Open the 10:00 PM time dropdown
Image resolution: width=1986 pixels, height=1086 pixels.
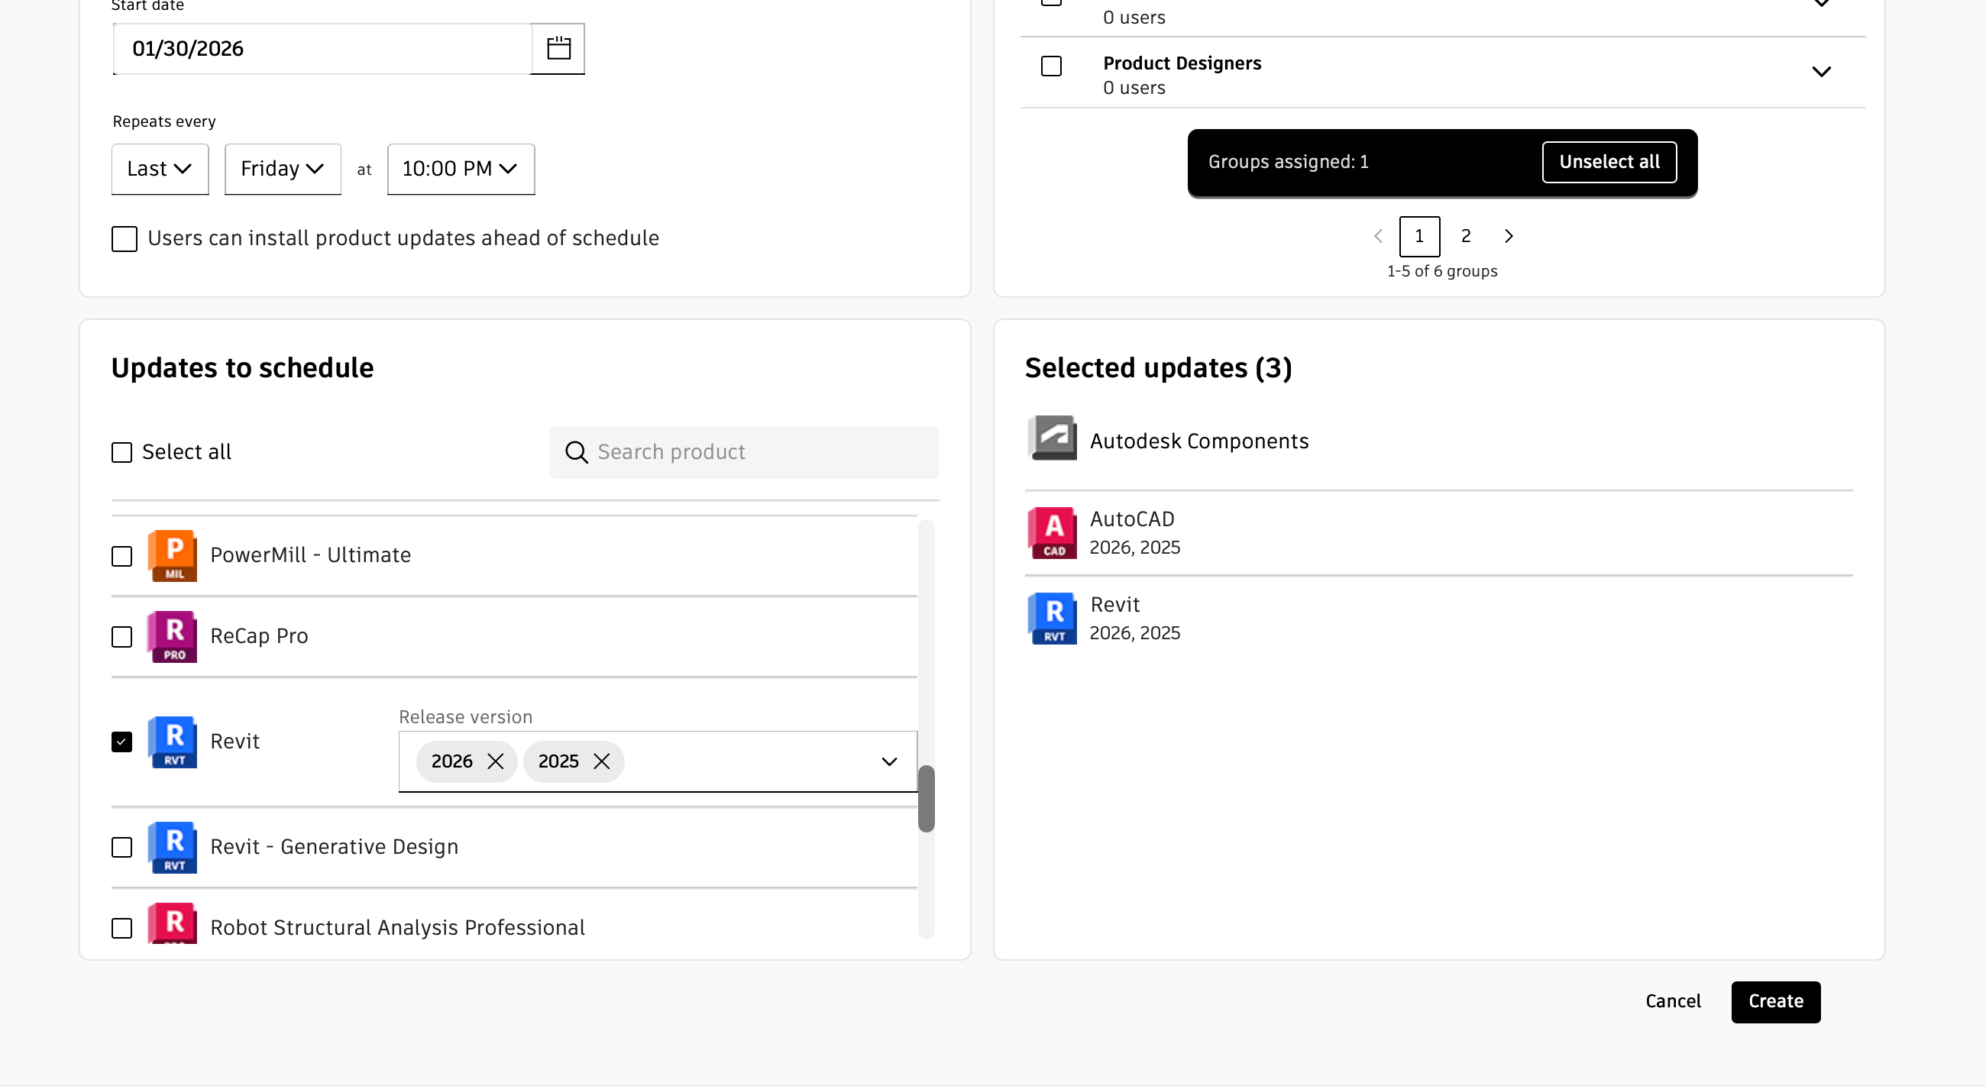[x=461, y=169]
